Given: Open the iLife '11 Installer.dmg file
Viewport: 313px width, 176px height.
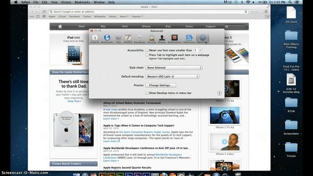Looking at the screenshot, I should 291,84.
